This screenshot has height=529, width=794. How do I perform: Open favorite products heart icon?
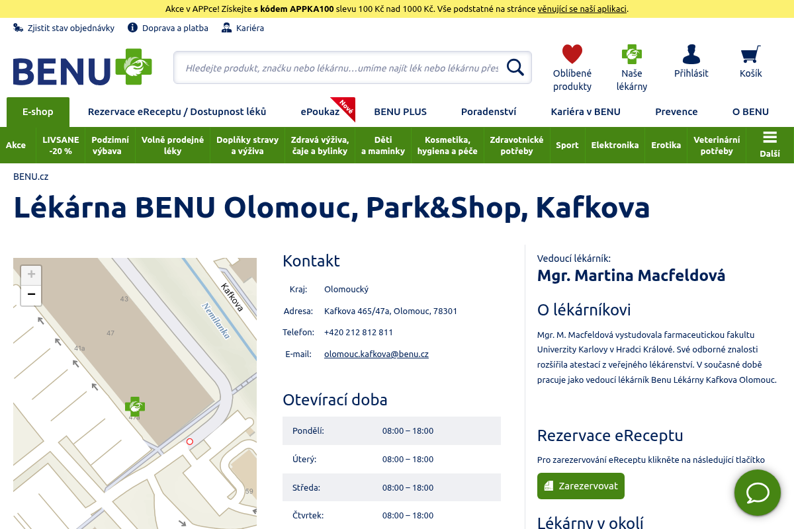click(572, 54)
